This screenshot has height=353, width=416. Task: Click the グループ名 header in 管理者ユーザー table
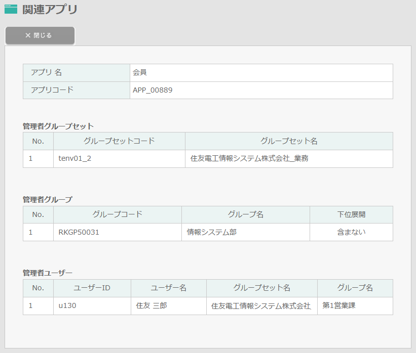[355, 288]
